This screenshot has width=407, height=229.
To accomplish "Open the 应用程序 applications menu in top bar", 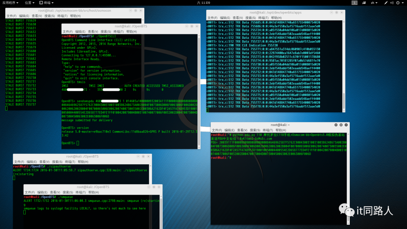I will tap(11, 3).
